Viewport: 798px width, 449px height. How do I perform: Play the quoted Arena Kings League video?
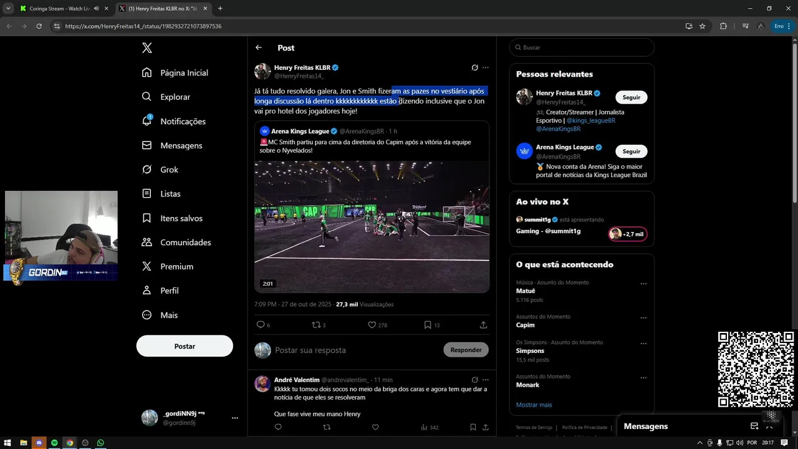[372, 227]
